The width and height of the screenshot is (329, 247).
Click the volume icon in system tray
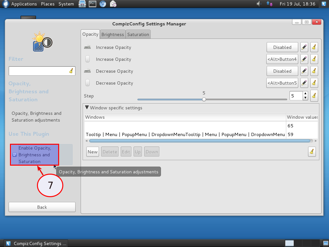point(259,4)
